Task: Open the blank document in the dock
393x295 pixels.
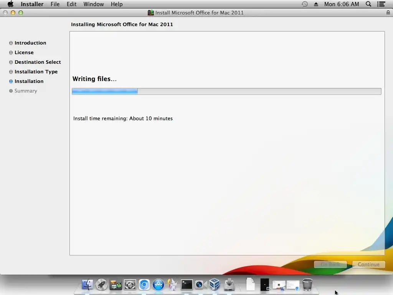Action: pos(250,284)
